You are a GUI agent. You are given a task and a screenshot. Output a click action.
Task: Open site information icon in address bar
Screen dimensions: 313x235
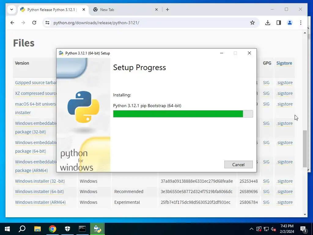click(47, 23)
